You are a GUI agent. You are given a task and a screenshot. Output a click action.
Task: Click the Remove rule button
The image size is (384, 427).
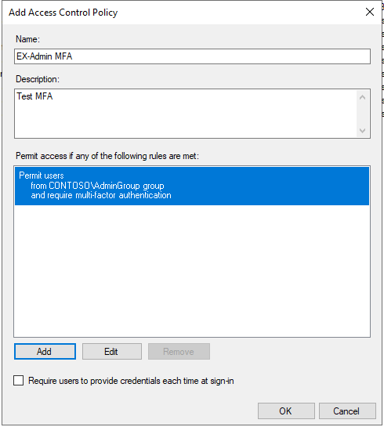pos(179,351)
